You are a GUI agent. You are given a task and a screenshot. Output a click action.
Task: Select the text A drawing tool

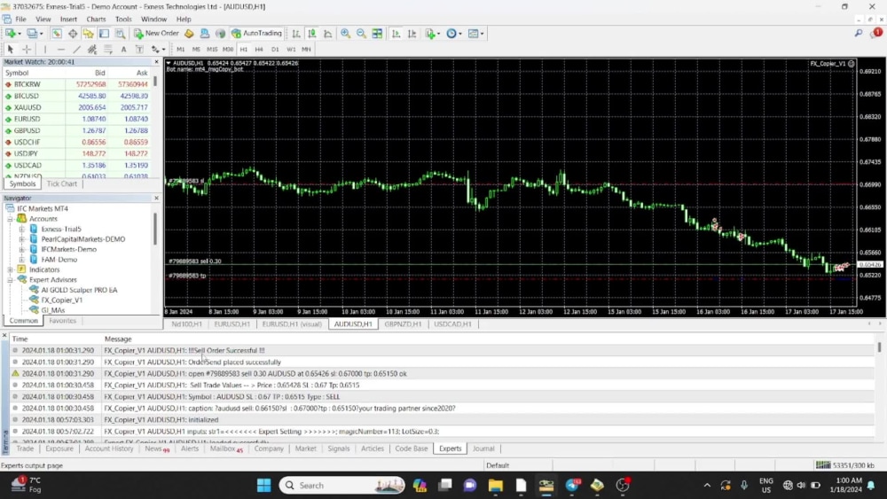[x=123, y=49]
